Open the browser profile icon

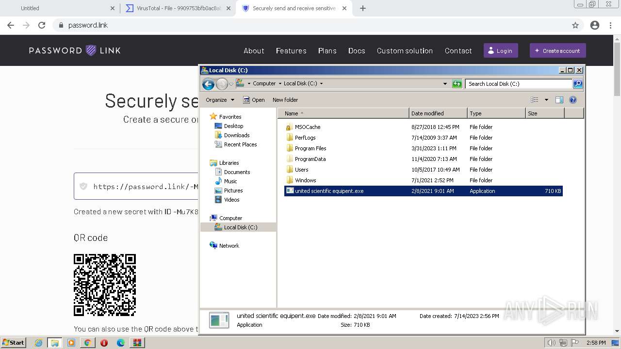595,25
